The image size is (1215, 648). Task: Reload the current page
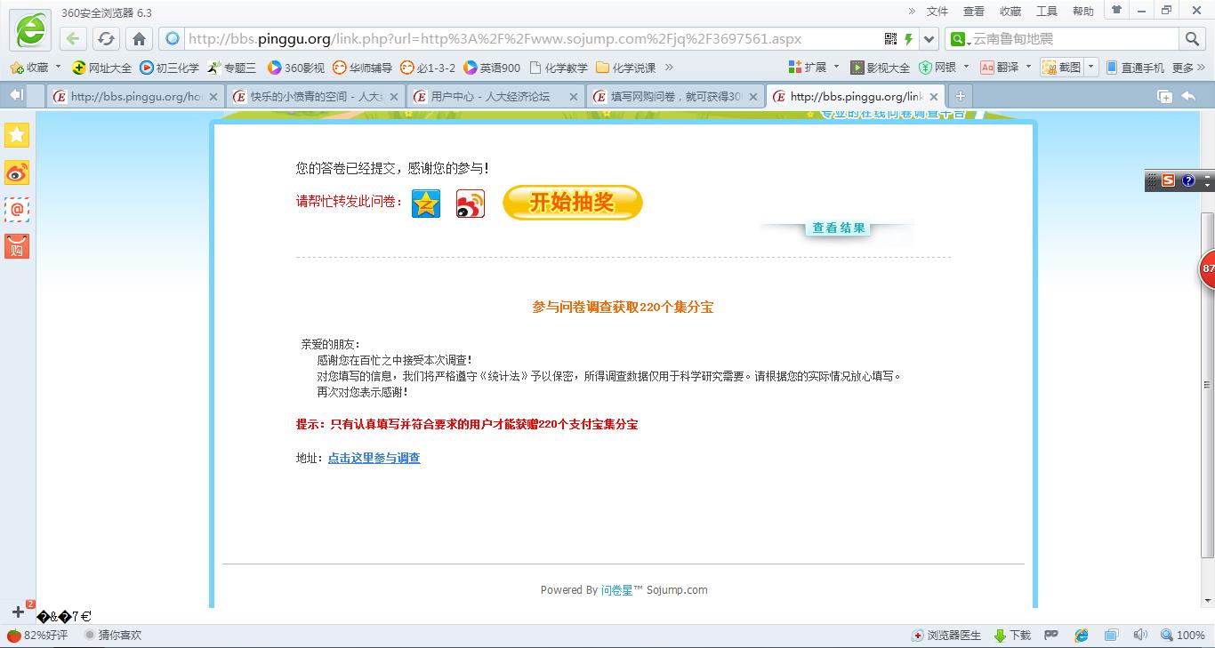[x=106, y=38]
